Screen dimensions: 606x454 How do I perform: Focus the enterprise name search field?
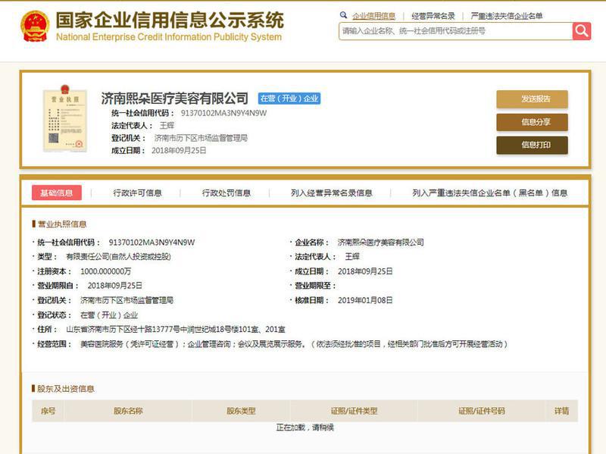point(454,31)
